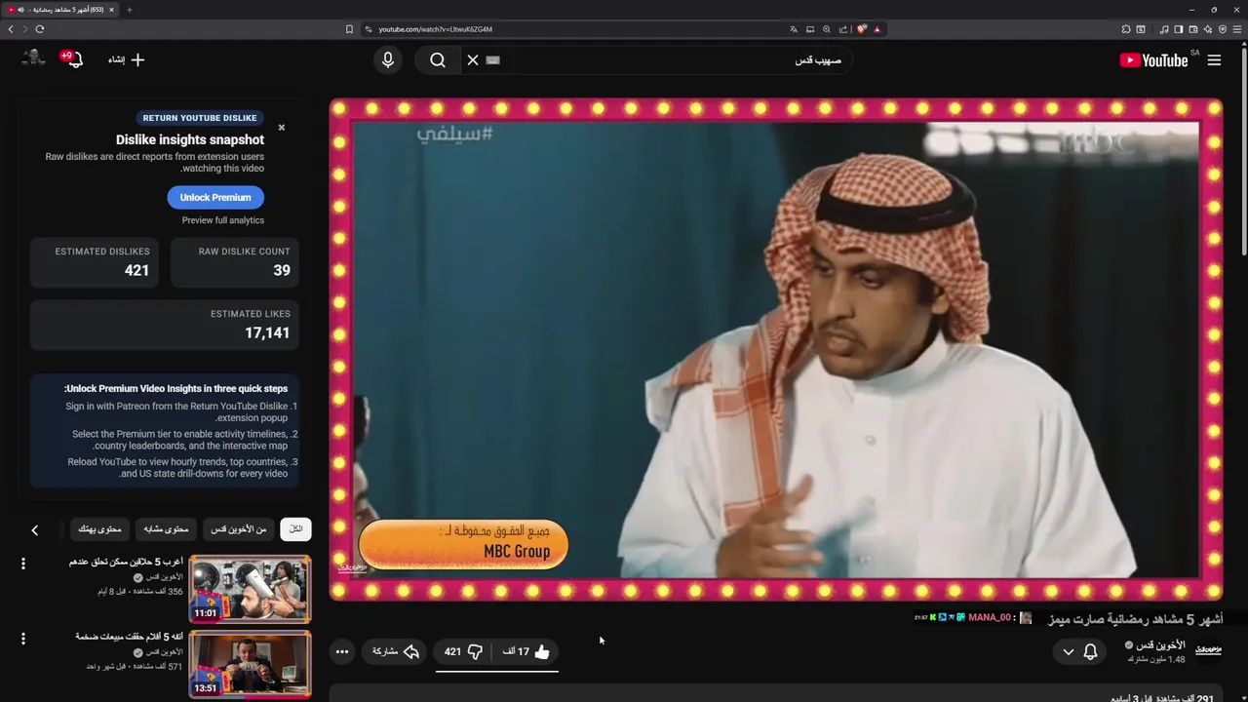Open notifications bell with 9+ badge
The image size is (1248, 702).
[x=74, y=59]
